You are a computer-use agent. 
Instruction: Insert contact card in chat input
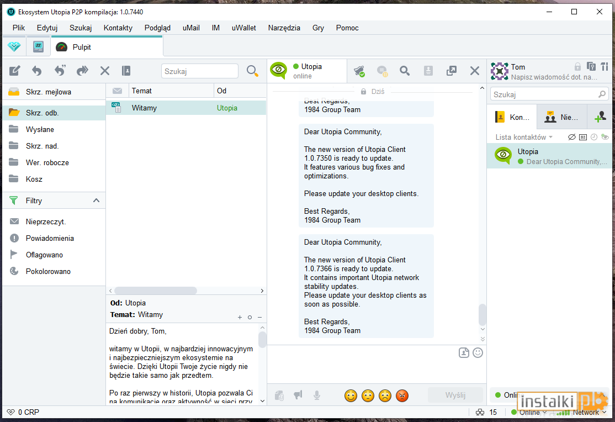(x=464, y=352)
